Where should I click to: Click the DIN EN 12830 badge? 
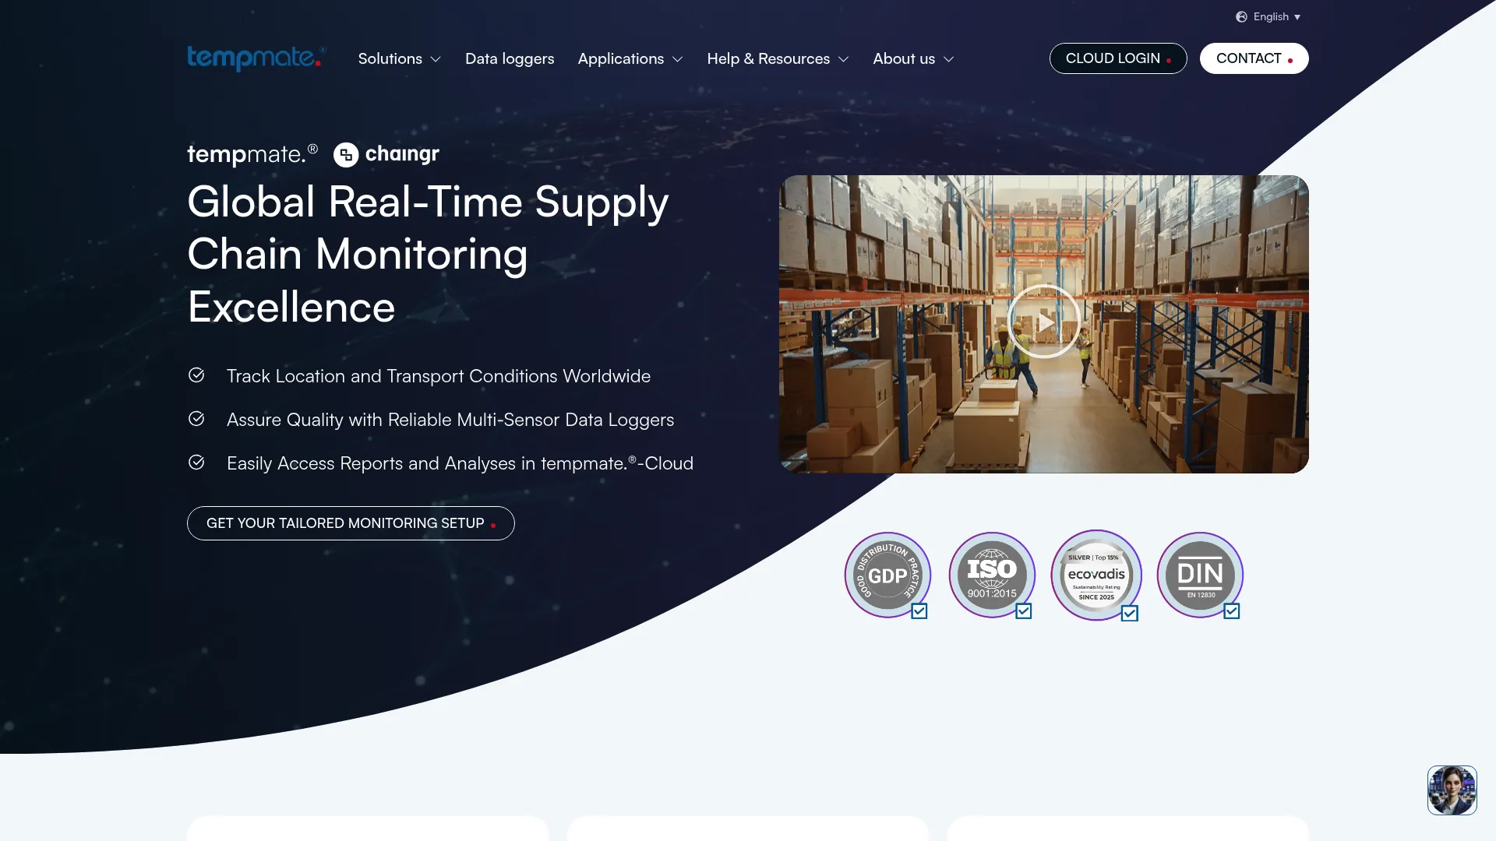click(1200, 575)
